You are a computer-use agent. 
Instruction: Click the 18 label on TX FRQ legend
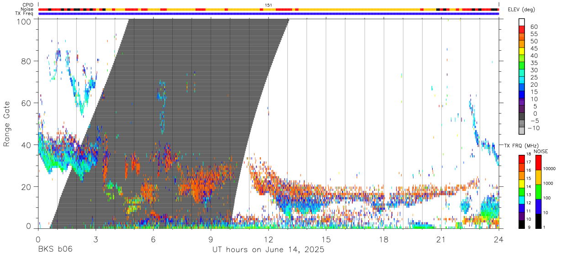529,154
